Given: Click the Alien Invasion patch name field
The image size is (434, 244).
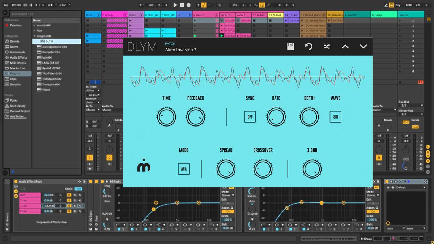Looking at the screenshot, I should 181,50.
